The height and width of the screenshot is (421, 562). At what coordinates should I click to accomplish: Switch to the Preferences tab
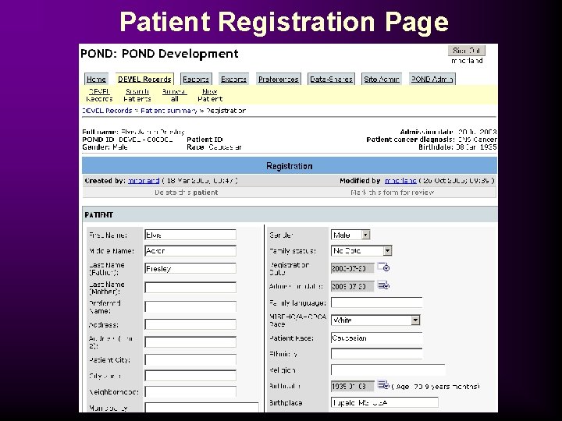pos(279,79)
